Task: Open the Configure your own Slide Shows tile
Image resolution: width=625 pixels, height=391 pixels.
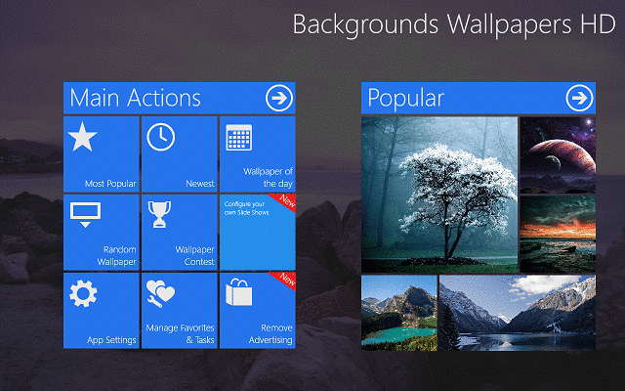Action: coord(257,232)
